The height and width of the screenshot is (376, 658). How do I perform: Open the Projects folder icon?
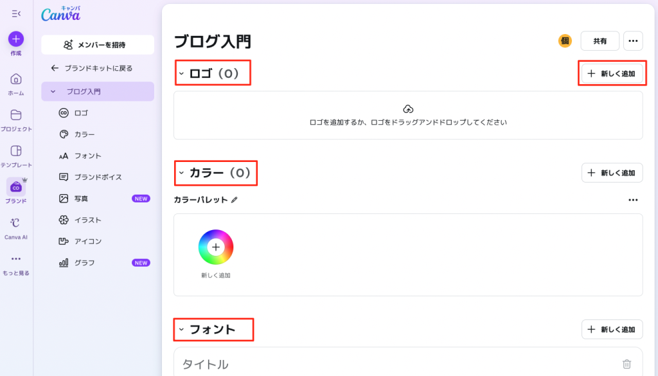pyautogui.click(x=16, y=115)
